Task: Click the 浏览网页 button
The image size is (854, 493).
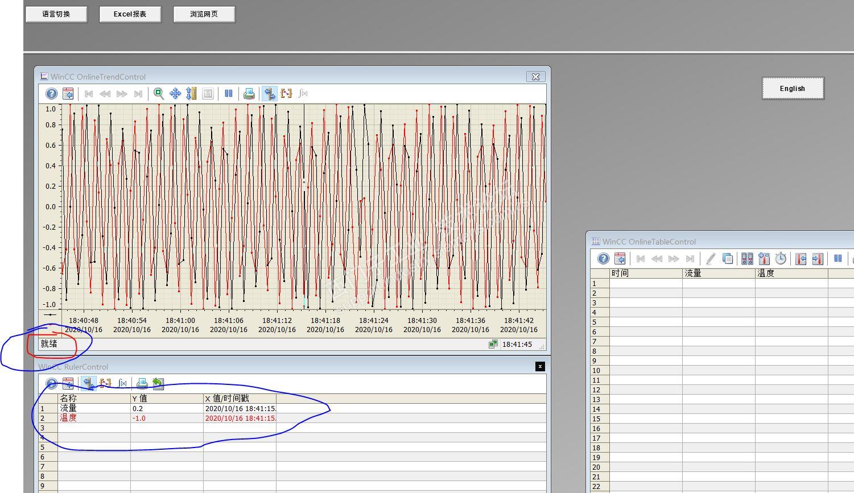Action: [x=204, y=14]
